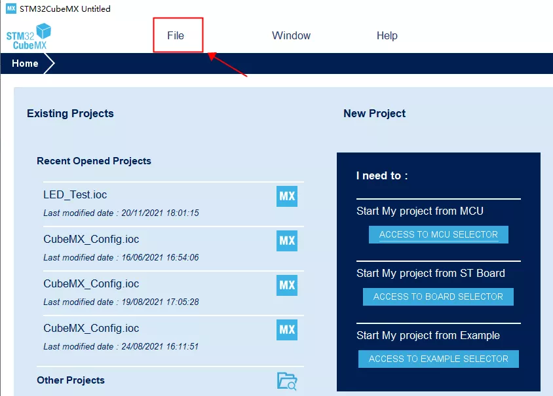Viewport: 553px width, 396px height.
Task: Open the Help menu
Action: coord(387,35)
